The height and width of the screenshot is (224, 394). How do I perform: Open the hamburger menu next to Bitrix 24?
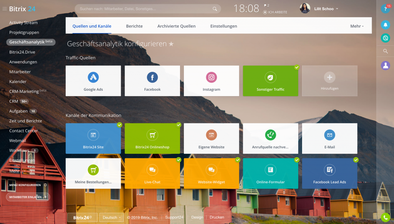tap(5, 9)
